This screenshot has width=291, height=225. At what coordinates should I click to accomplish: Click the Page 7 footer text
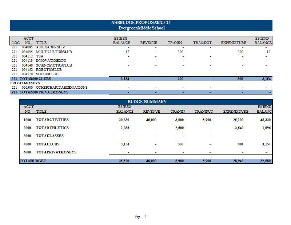tap(141, 217)
